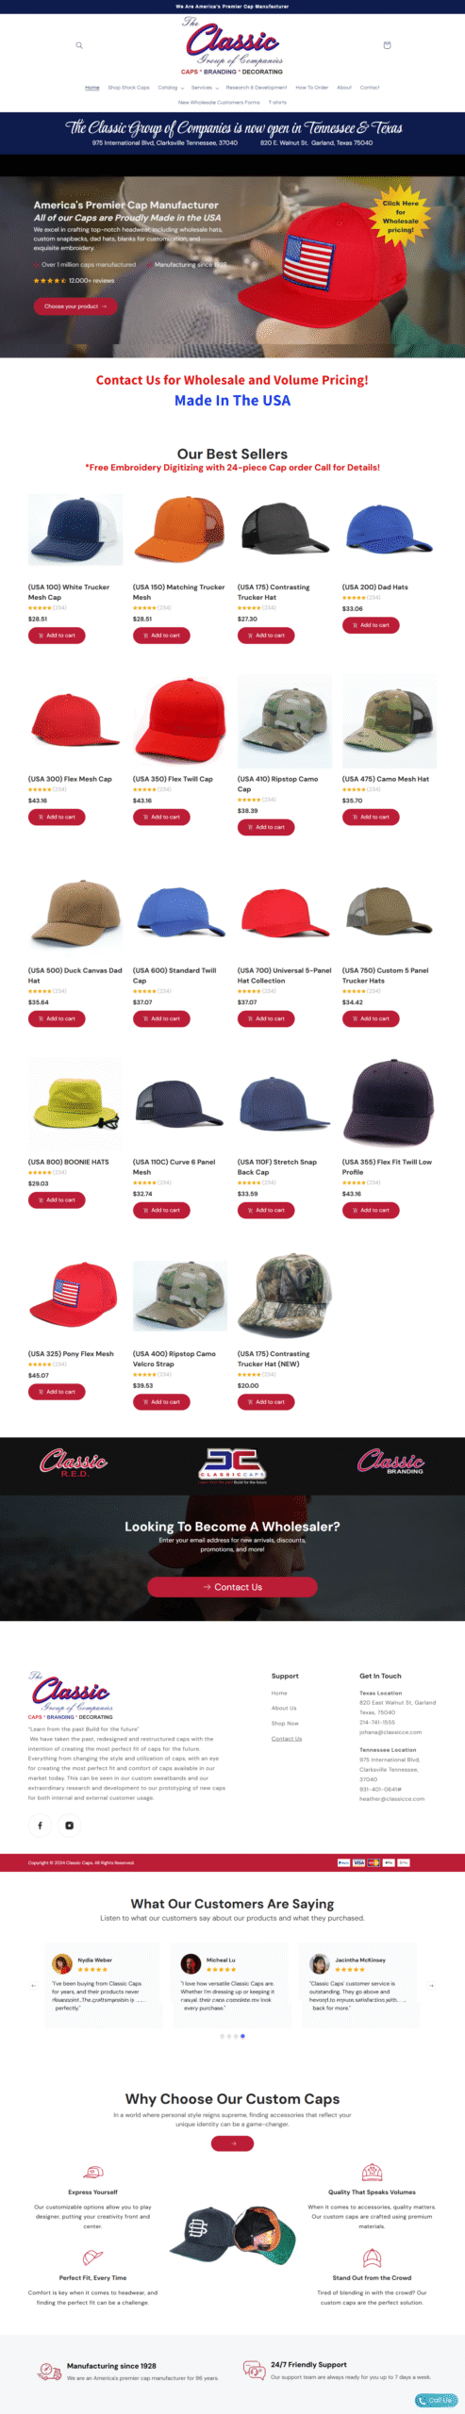The width and height of the screenshot is (465, 2414).
Task: Open the Call Us chat widget
Action: (x=435, y=2400)
